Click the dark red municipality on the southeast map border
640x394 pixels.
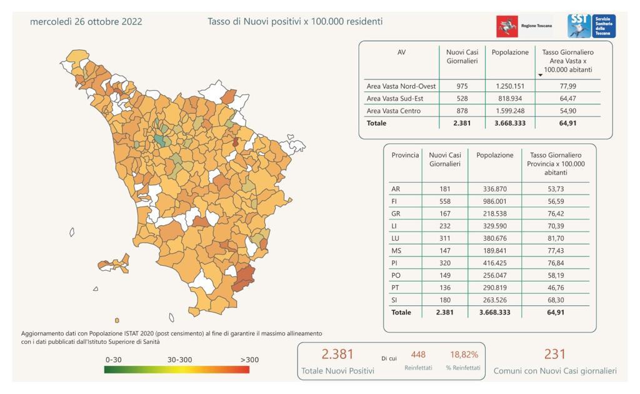tap(244, 278)
